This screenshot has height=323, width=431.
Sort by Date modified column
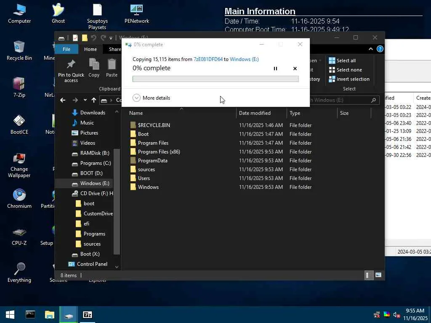point(255,113)
